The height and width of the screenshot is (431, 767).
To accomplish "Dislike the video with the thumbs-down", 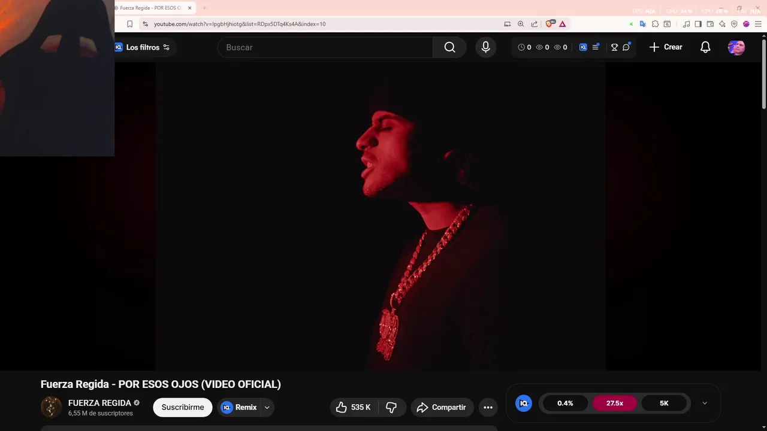I will click(391, 407).
